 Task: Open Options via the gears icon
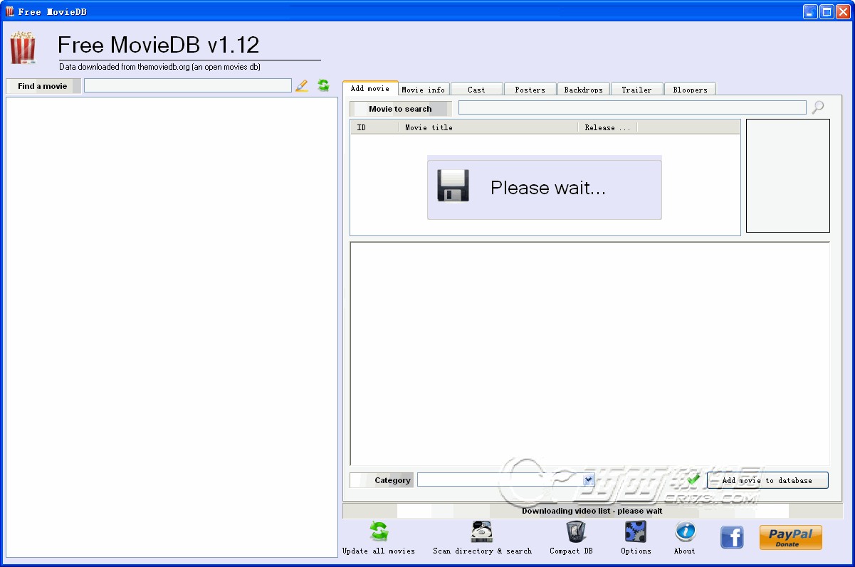(635, 531)
